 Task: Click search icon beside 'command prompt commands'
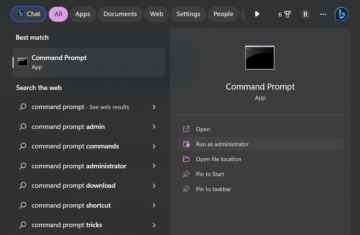click(x=23, y=146)
